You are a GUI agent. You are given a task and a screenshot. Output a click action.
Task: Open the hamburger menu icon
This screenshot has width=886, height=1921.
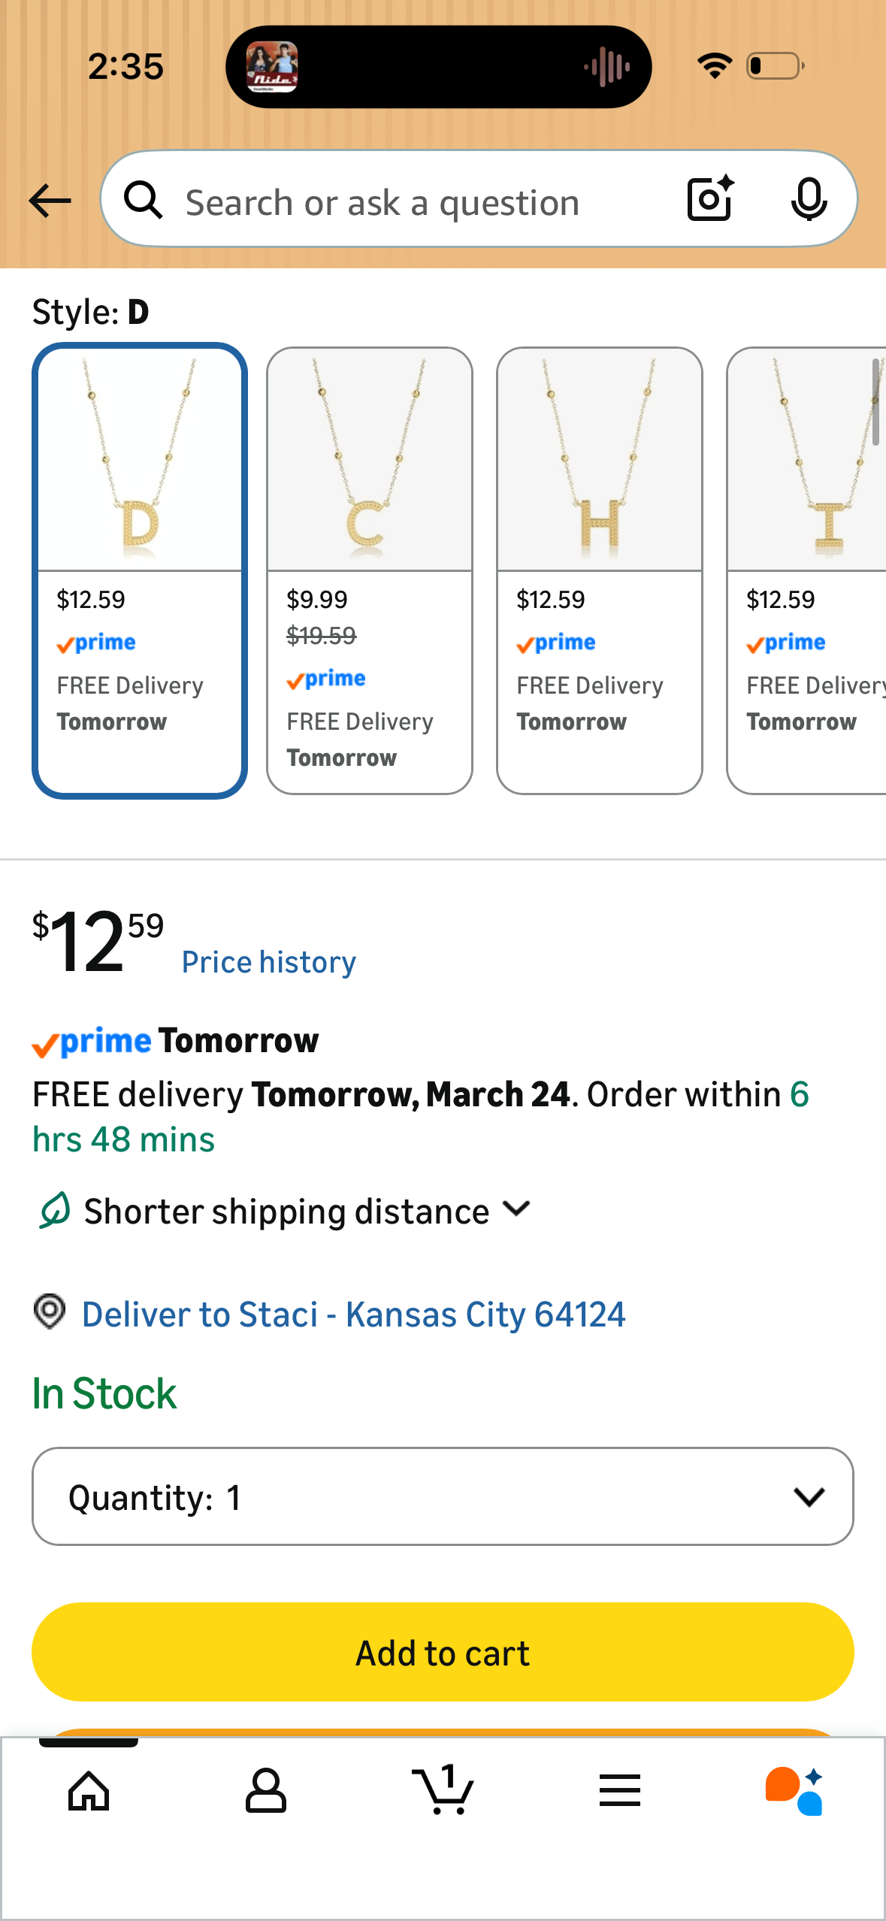(x=620, y=1790)
